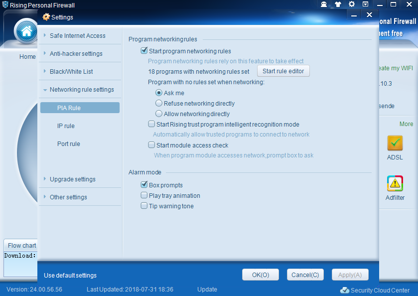Expand Black/White List section
Image resolution: width=418 pixels, height=296 pixels.
point(80,71)
